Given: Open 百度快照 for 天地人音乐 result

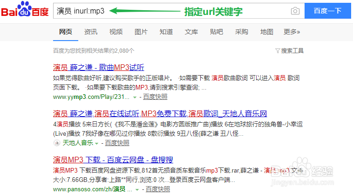Looking at the screenshot, I should (117, 143).
